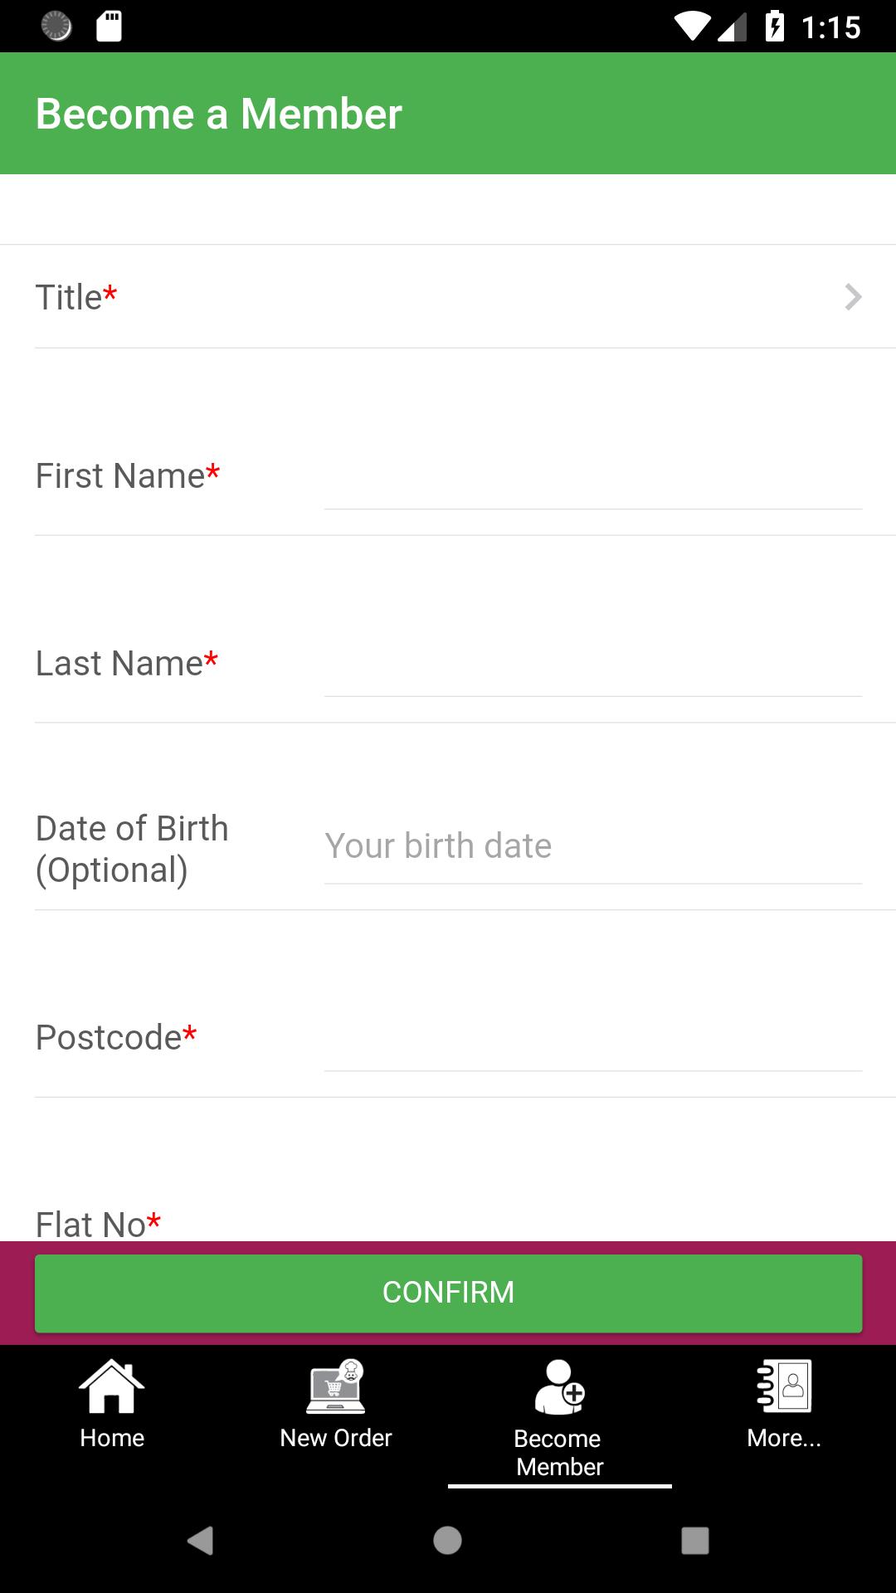
Task: Tap the green CONFIRM button
Action: point(448,1293)
